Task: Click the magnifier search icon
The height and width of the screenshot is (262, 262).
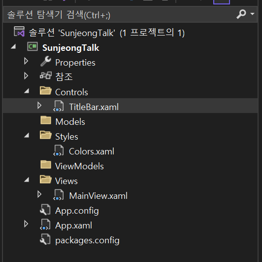Action: [x=241, y=14]
